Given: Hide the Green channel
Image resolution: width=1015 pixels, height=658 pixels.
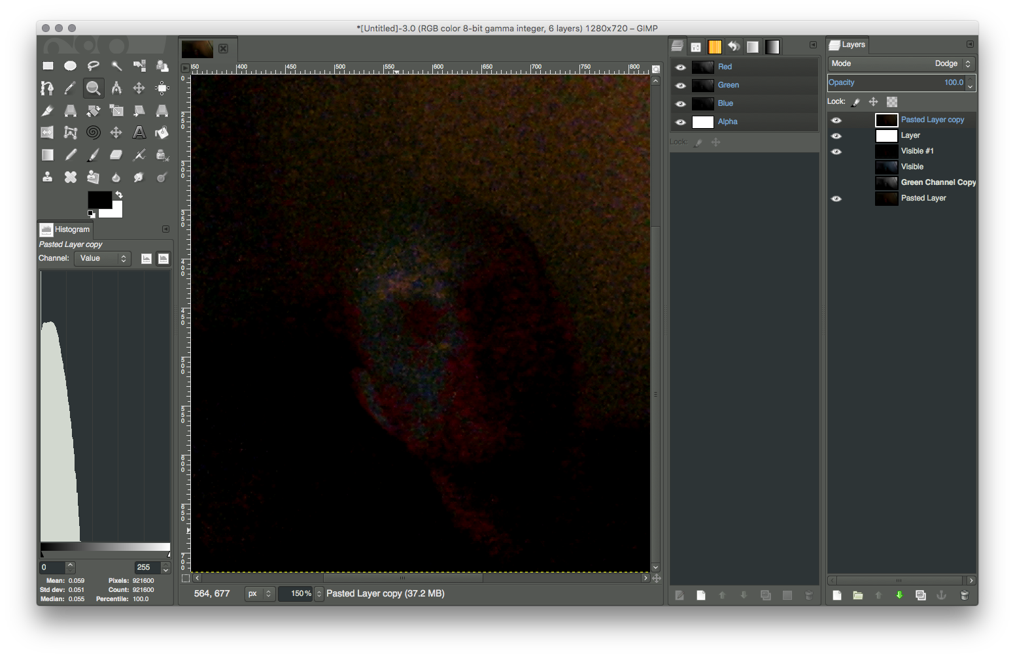Looking at the screenshot, I should (x=681, y=86).
